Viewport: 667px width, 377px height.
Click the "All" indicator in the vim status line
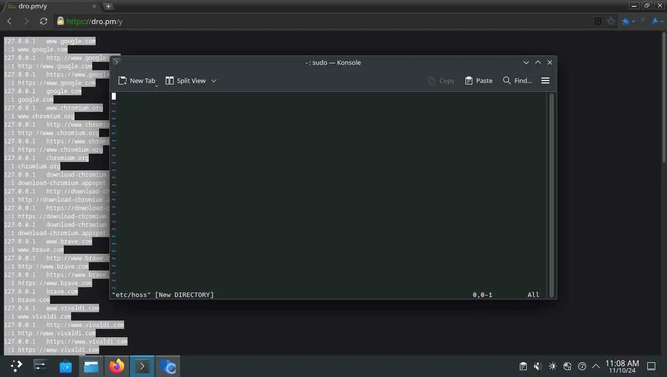pos(534,295)
